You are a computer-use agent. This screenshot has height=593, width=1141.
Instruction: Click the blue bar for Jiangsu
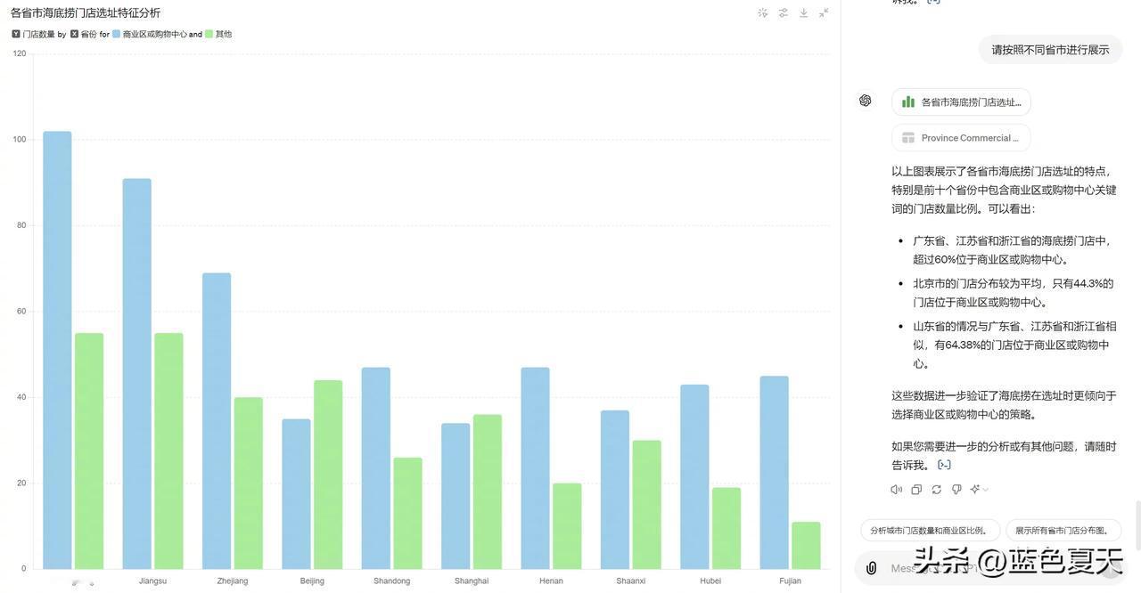136,374
